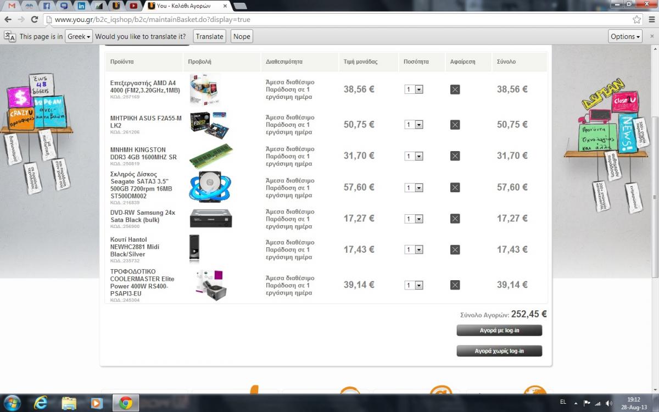Click the Nope button
Screen dimensions: 659x412
click(x=242, y=37)
